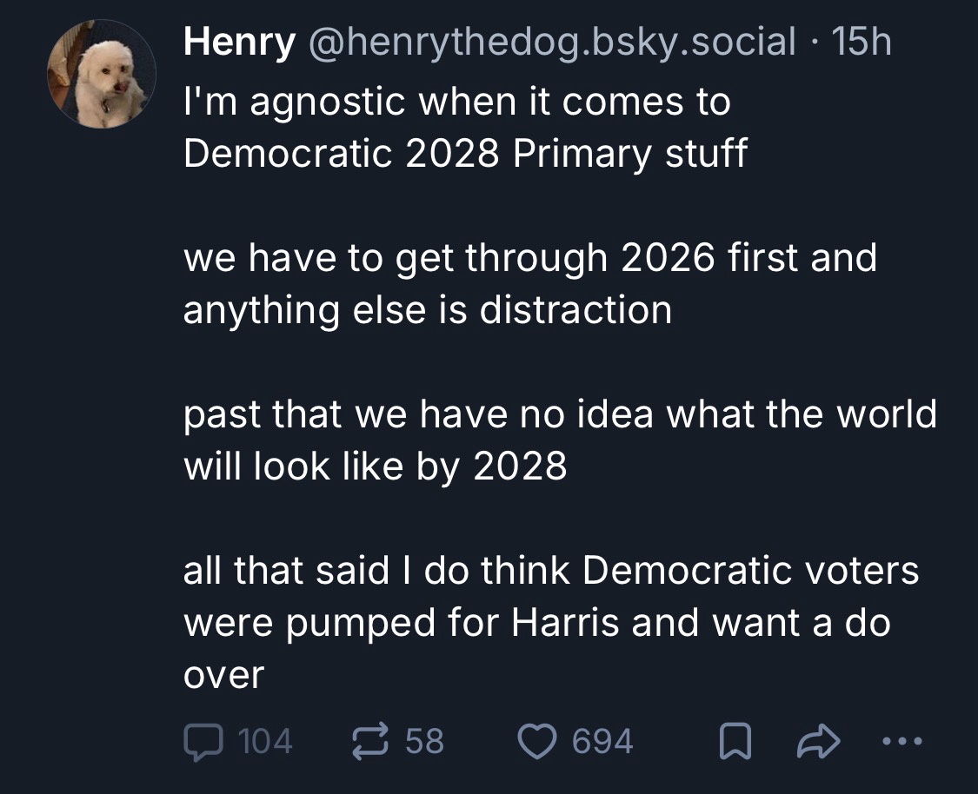
Task: Like the post with the heart icon
Action: pyautogui.click(x=536, y=741)
